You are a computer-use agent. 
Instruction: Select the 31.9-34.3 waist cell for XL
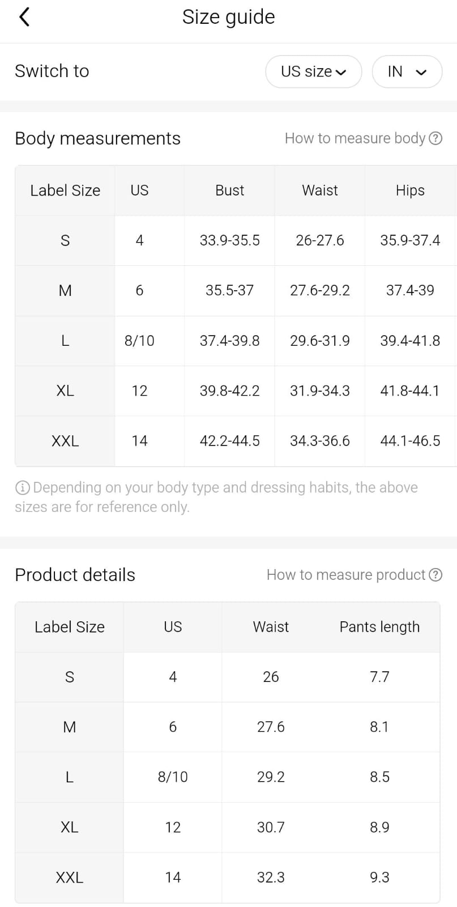tap(319, 391)
